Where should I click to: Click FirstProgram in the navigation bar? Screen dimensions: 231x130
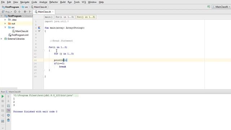coord(10,7)
